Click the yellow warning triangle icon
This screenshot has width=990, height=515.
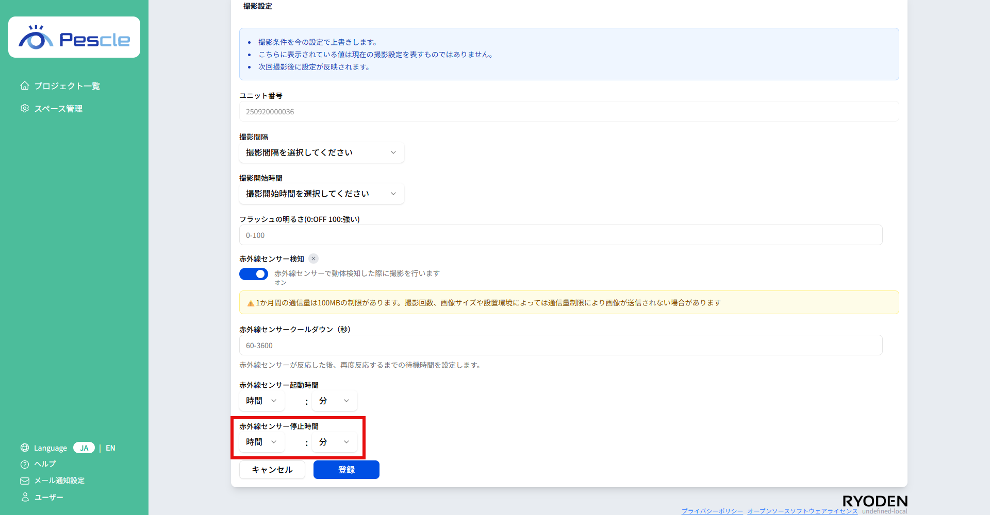[251, 303]
